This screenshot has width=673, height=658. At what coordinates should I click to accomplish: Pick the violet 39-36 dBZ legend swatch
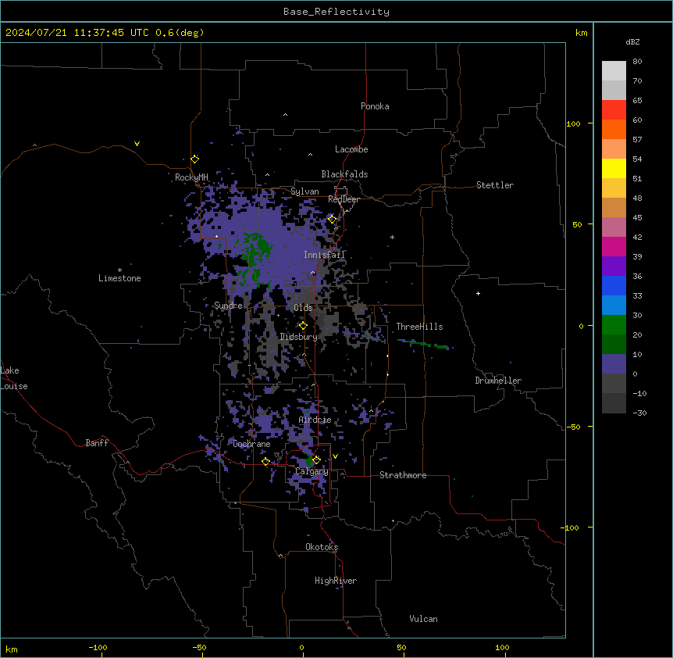pyautogui.click(x=614, y=266)
